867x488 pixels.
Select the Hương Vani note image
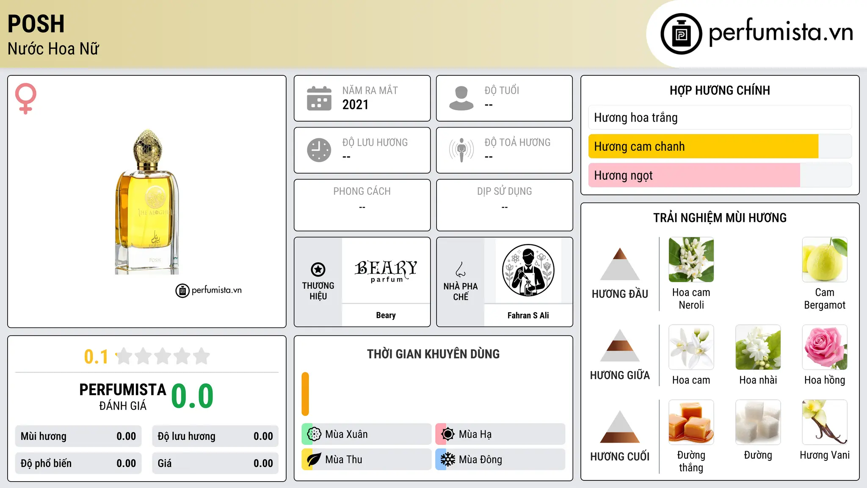(x=825, y=422)
